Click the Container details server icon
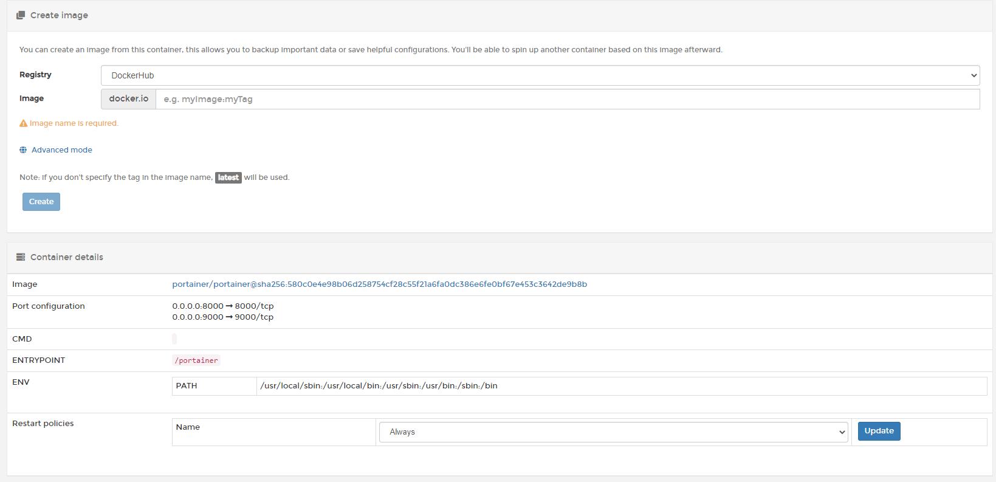Viewport: 996px width, 482px height. coord(21,257)
